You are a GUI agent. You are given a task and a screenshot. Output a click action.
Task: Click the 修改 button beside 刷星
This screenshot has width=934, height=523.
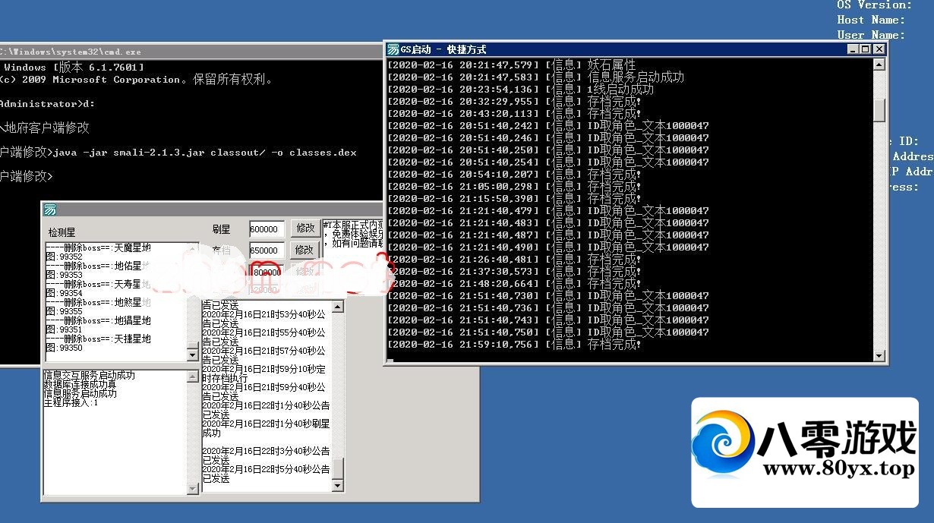[x=304, y=228]
